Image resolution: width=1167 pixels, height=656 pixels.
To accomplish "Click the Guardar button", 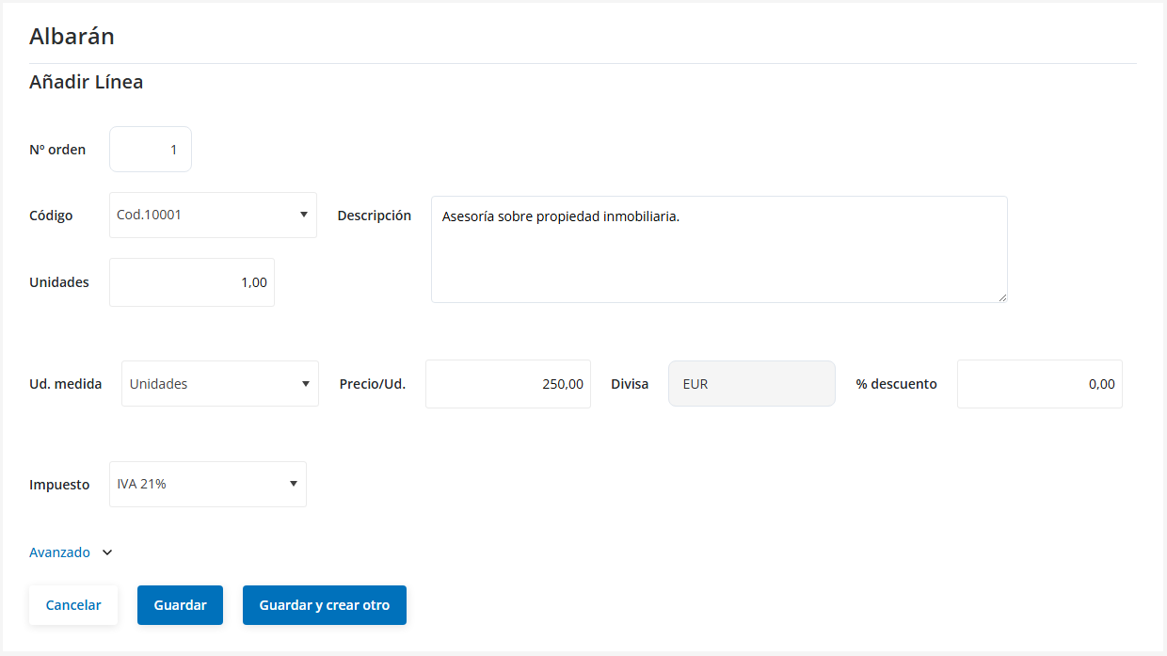I will (x=180, y=605).
